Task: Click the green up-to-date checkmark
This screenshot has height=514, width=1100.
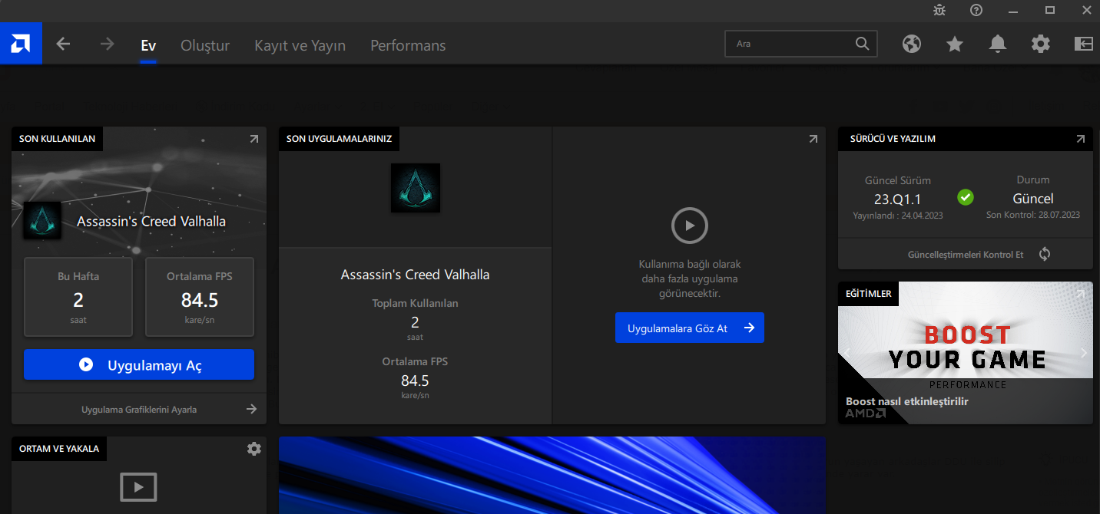Action: click(966, 197)
